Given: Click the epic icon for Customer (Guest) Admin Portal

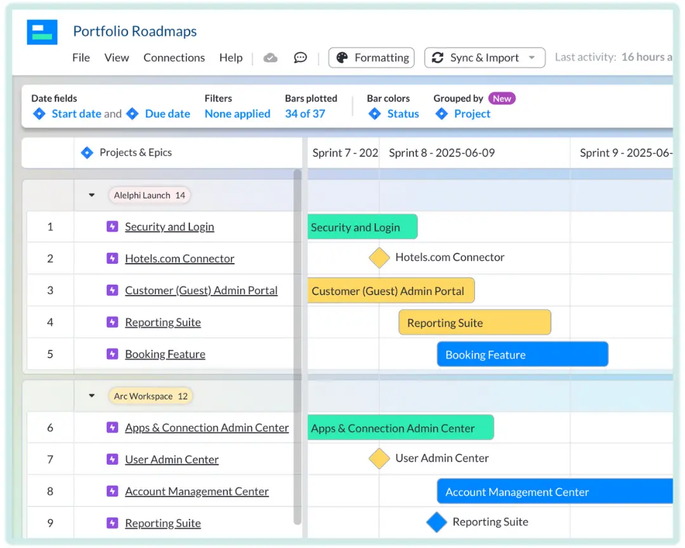Looking at the screenshot, I should 112,290.
